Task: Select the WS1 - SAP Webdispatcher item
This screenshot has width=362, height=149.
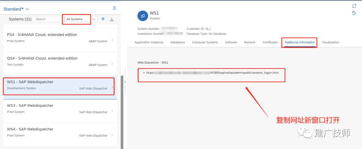Action: pyautogui.click(x=60, y=88)
